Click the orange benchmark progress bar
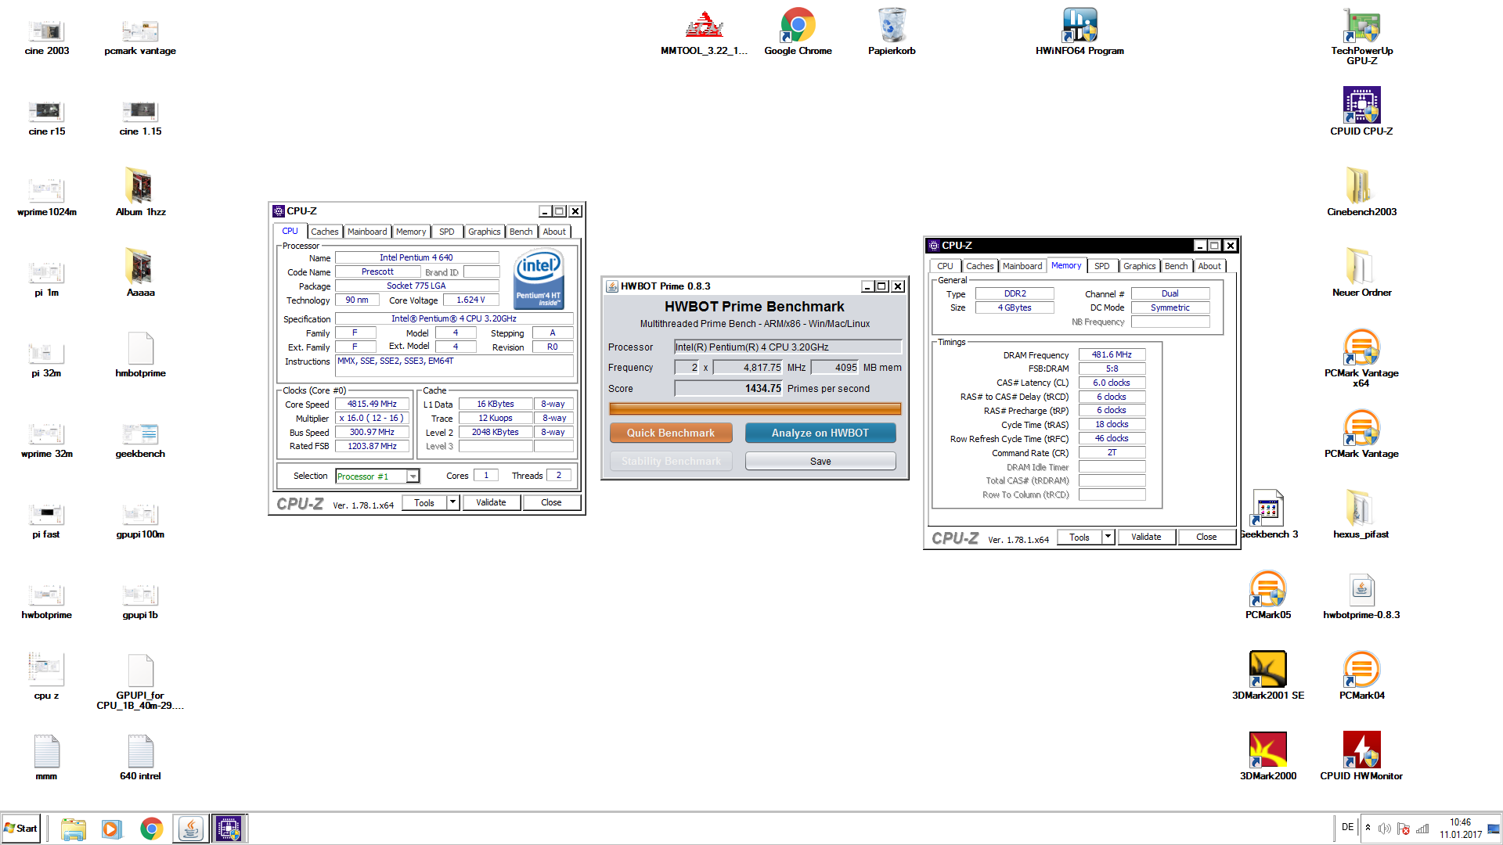 click(755, 408)
